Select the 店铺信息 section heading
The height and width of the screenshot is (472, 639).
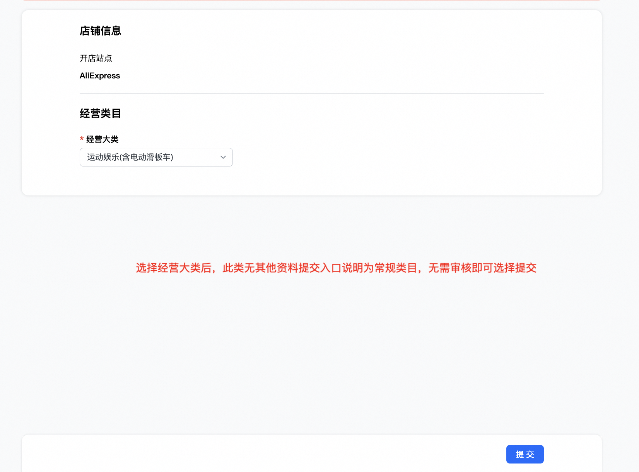[x=100, y=31]
